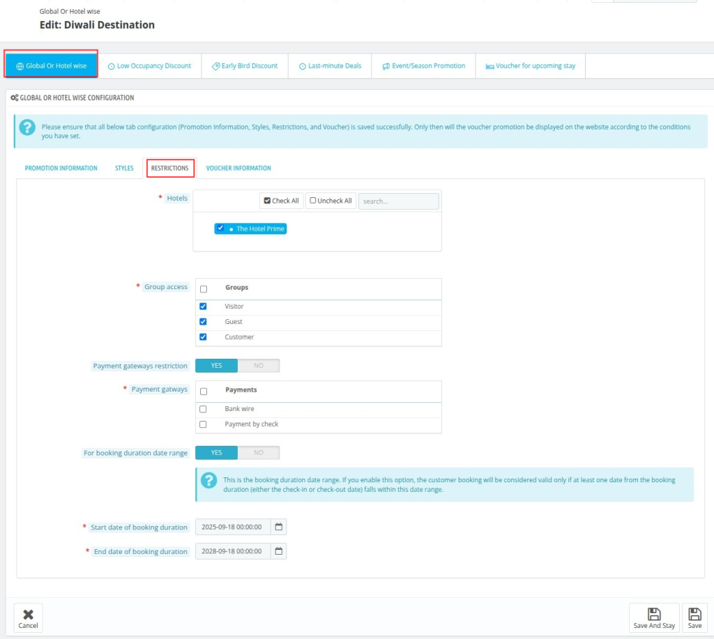The width and height of the screenshot is (714, 639).
Task: Open the Last-minute Deals tab
Action: click(x=330, y=66)
